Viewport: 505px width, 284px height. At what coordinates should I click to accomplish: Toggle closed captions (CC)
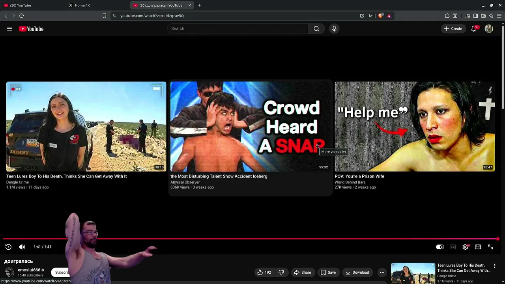pos(453,247)
